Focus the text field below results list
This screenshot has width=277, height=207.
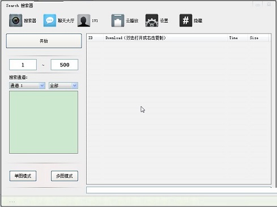[x=181, y=190]
